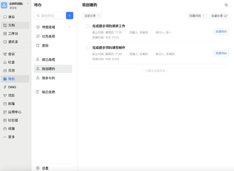Click the 我已处理 person icon
Image resolution: width=234 pixels, height=171 pixels.
(x=38, y=59)
